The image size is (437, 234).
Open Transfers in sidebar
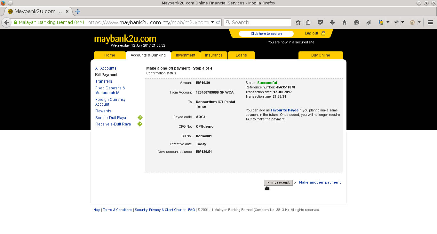pos(104,81)
